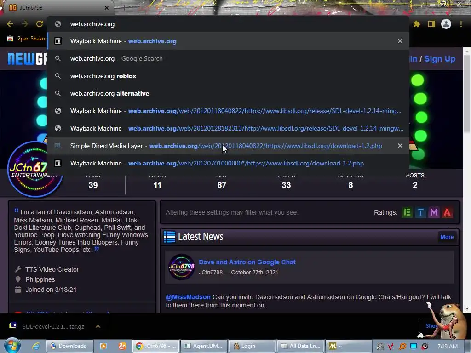Choose web.archive.org alternative suggestion
The height and width of the screenshot is (353, 471).
[228, 93]
